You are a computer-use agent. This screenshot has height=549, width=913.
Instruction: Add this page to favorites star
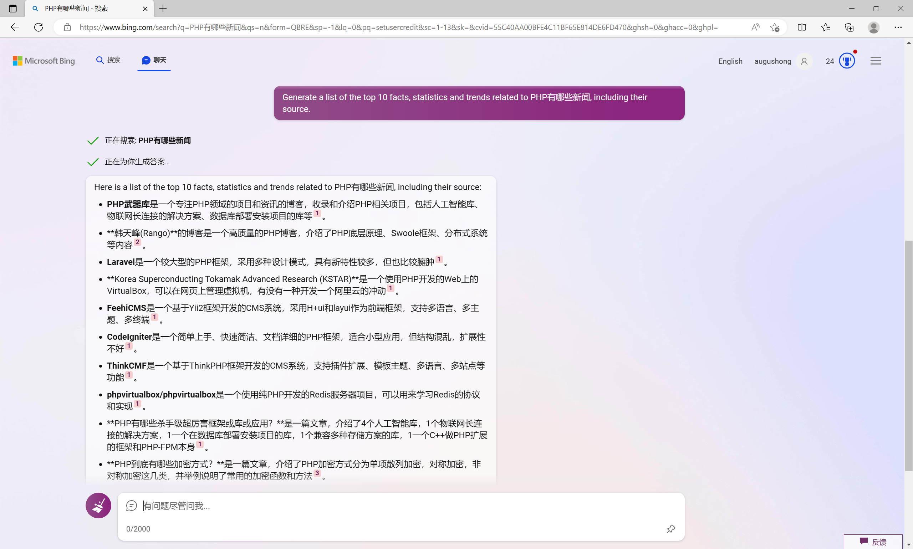(x=775, y=27)
